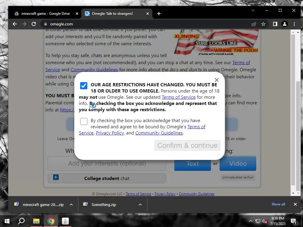This screenshot has height=227, width=303.
Task: Open Windows Start menu
Action: [7, 221]
